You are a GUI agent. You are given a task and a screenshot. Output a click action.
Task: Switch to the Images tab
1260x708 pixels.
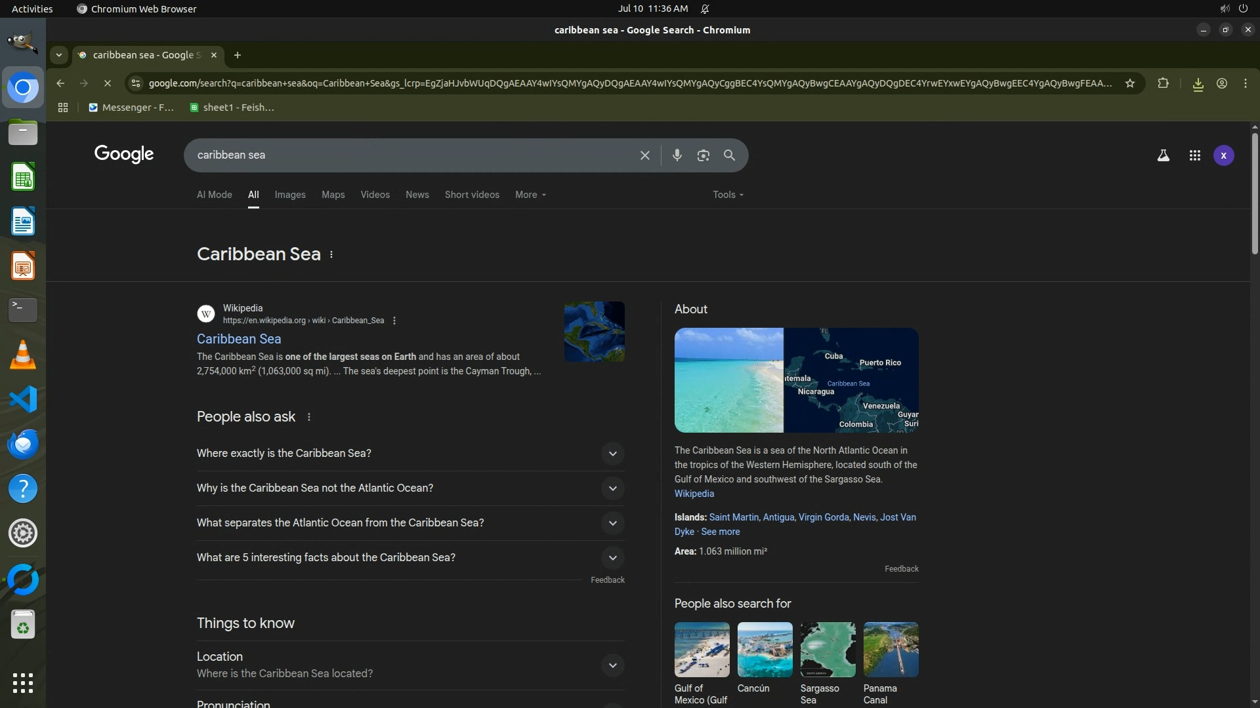click(290, 195)
